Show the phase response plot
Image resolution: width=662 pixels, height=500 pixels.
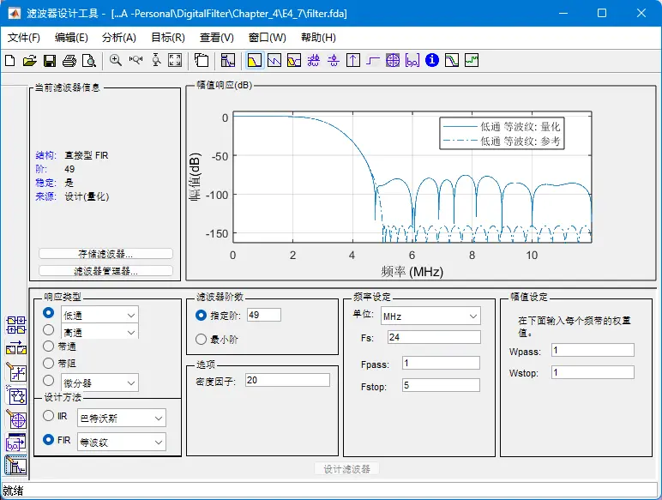(274, 60)
